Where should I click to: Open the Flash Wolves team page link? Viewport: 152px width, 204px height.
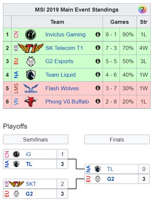(62, 88)
